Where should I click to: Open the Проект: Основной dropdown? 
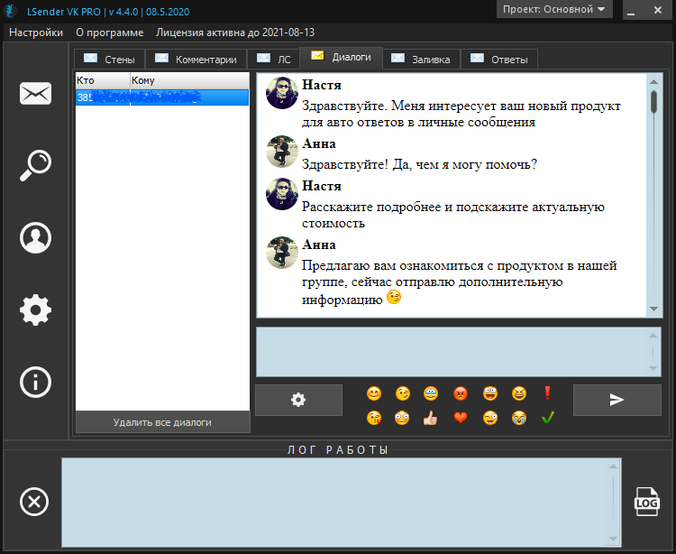554,9
